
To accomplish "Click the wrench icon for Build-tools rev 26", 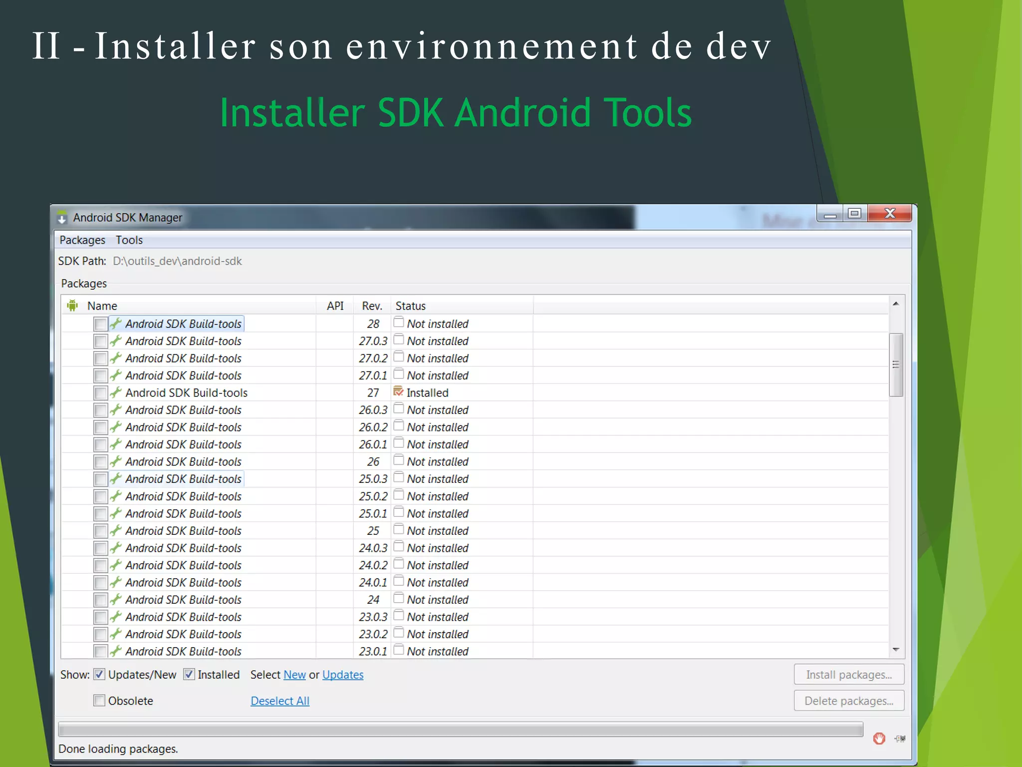I will (116, 461).
